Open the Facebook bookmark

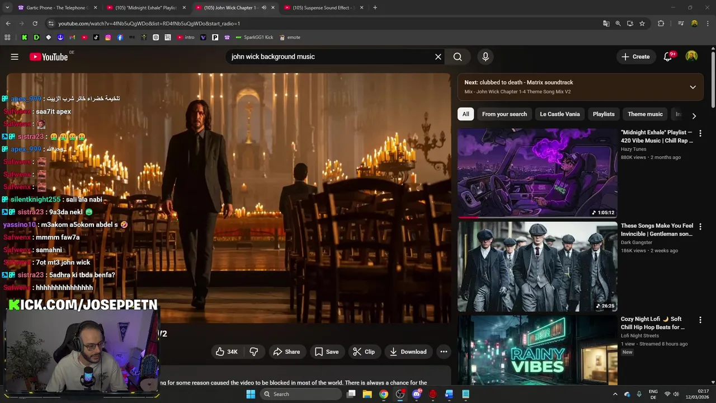[x=120, y=38]
